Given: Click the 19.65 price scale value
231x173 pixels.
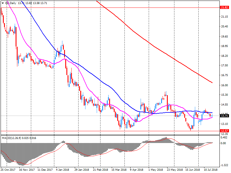Looking at the screenshot, I should coord(225,37).
